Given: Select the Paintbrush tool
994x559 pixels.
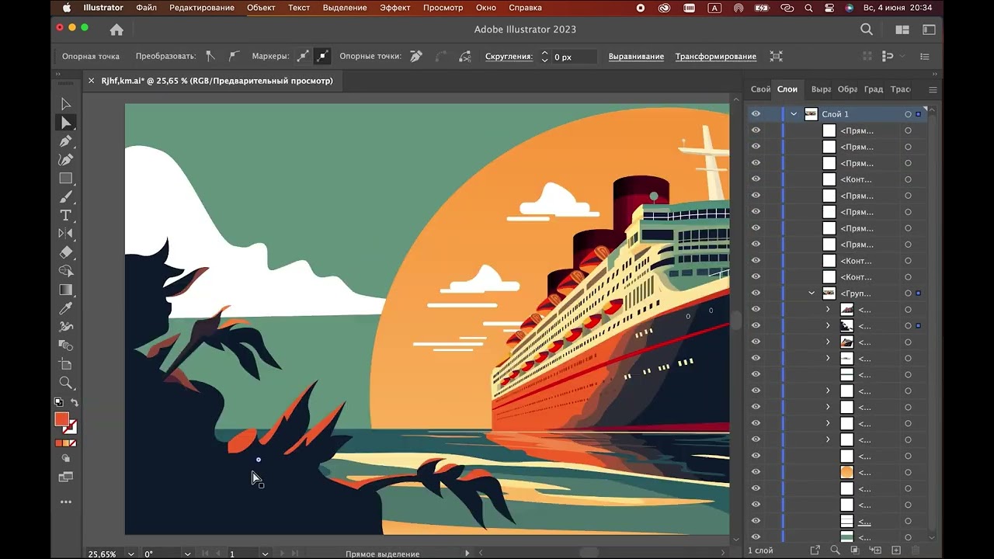Looking at the screenshot, I should (66, 197).
